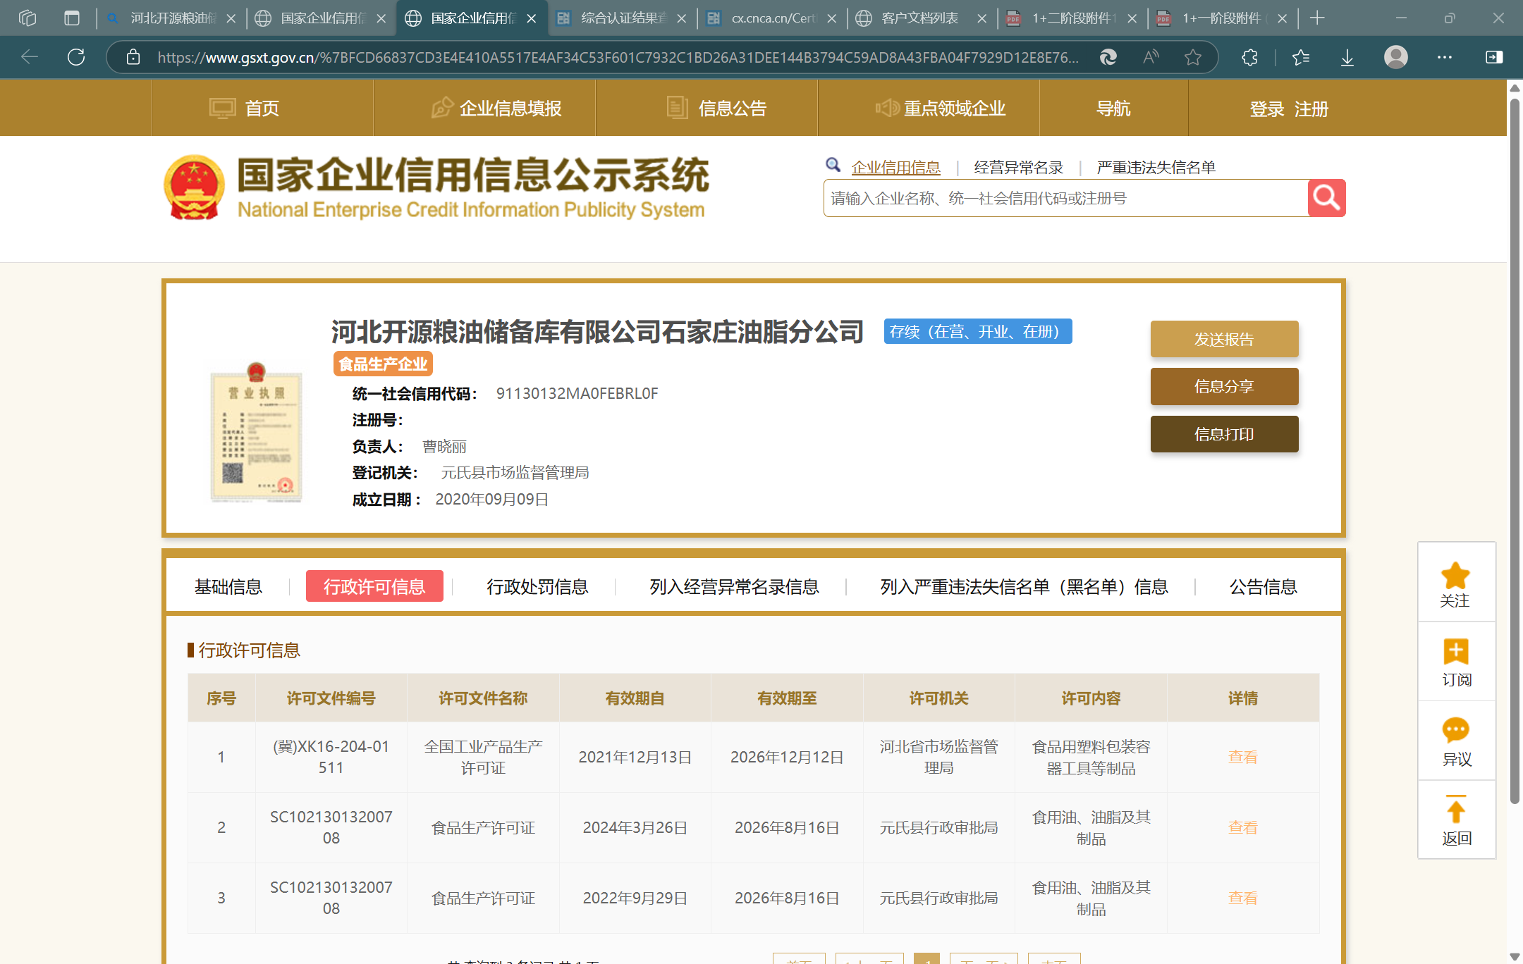The height and width of the screenshot is (964, 1523).
Task: Open the Edge workspaces icon
Action: click(27, 18)
